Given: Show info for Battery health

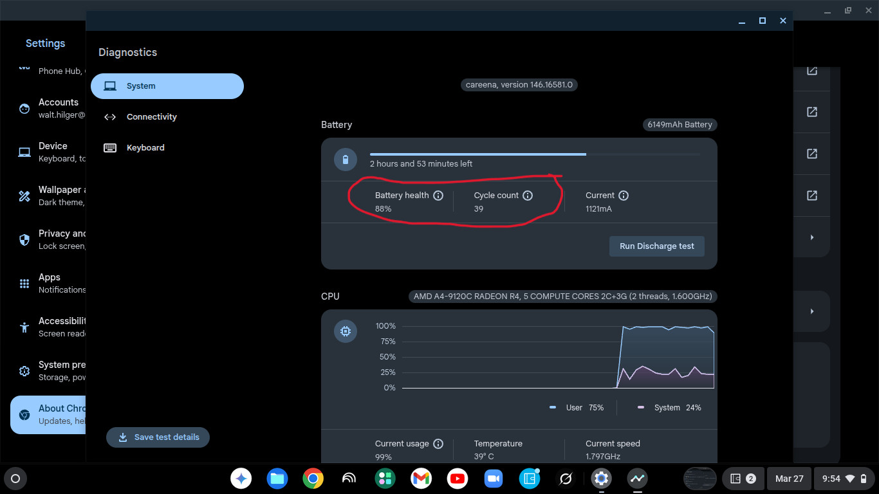Looking at the screenshot, I should coord(438,196).
